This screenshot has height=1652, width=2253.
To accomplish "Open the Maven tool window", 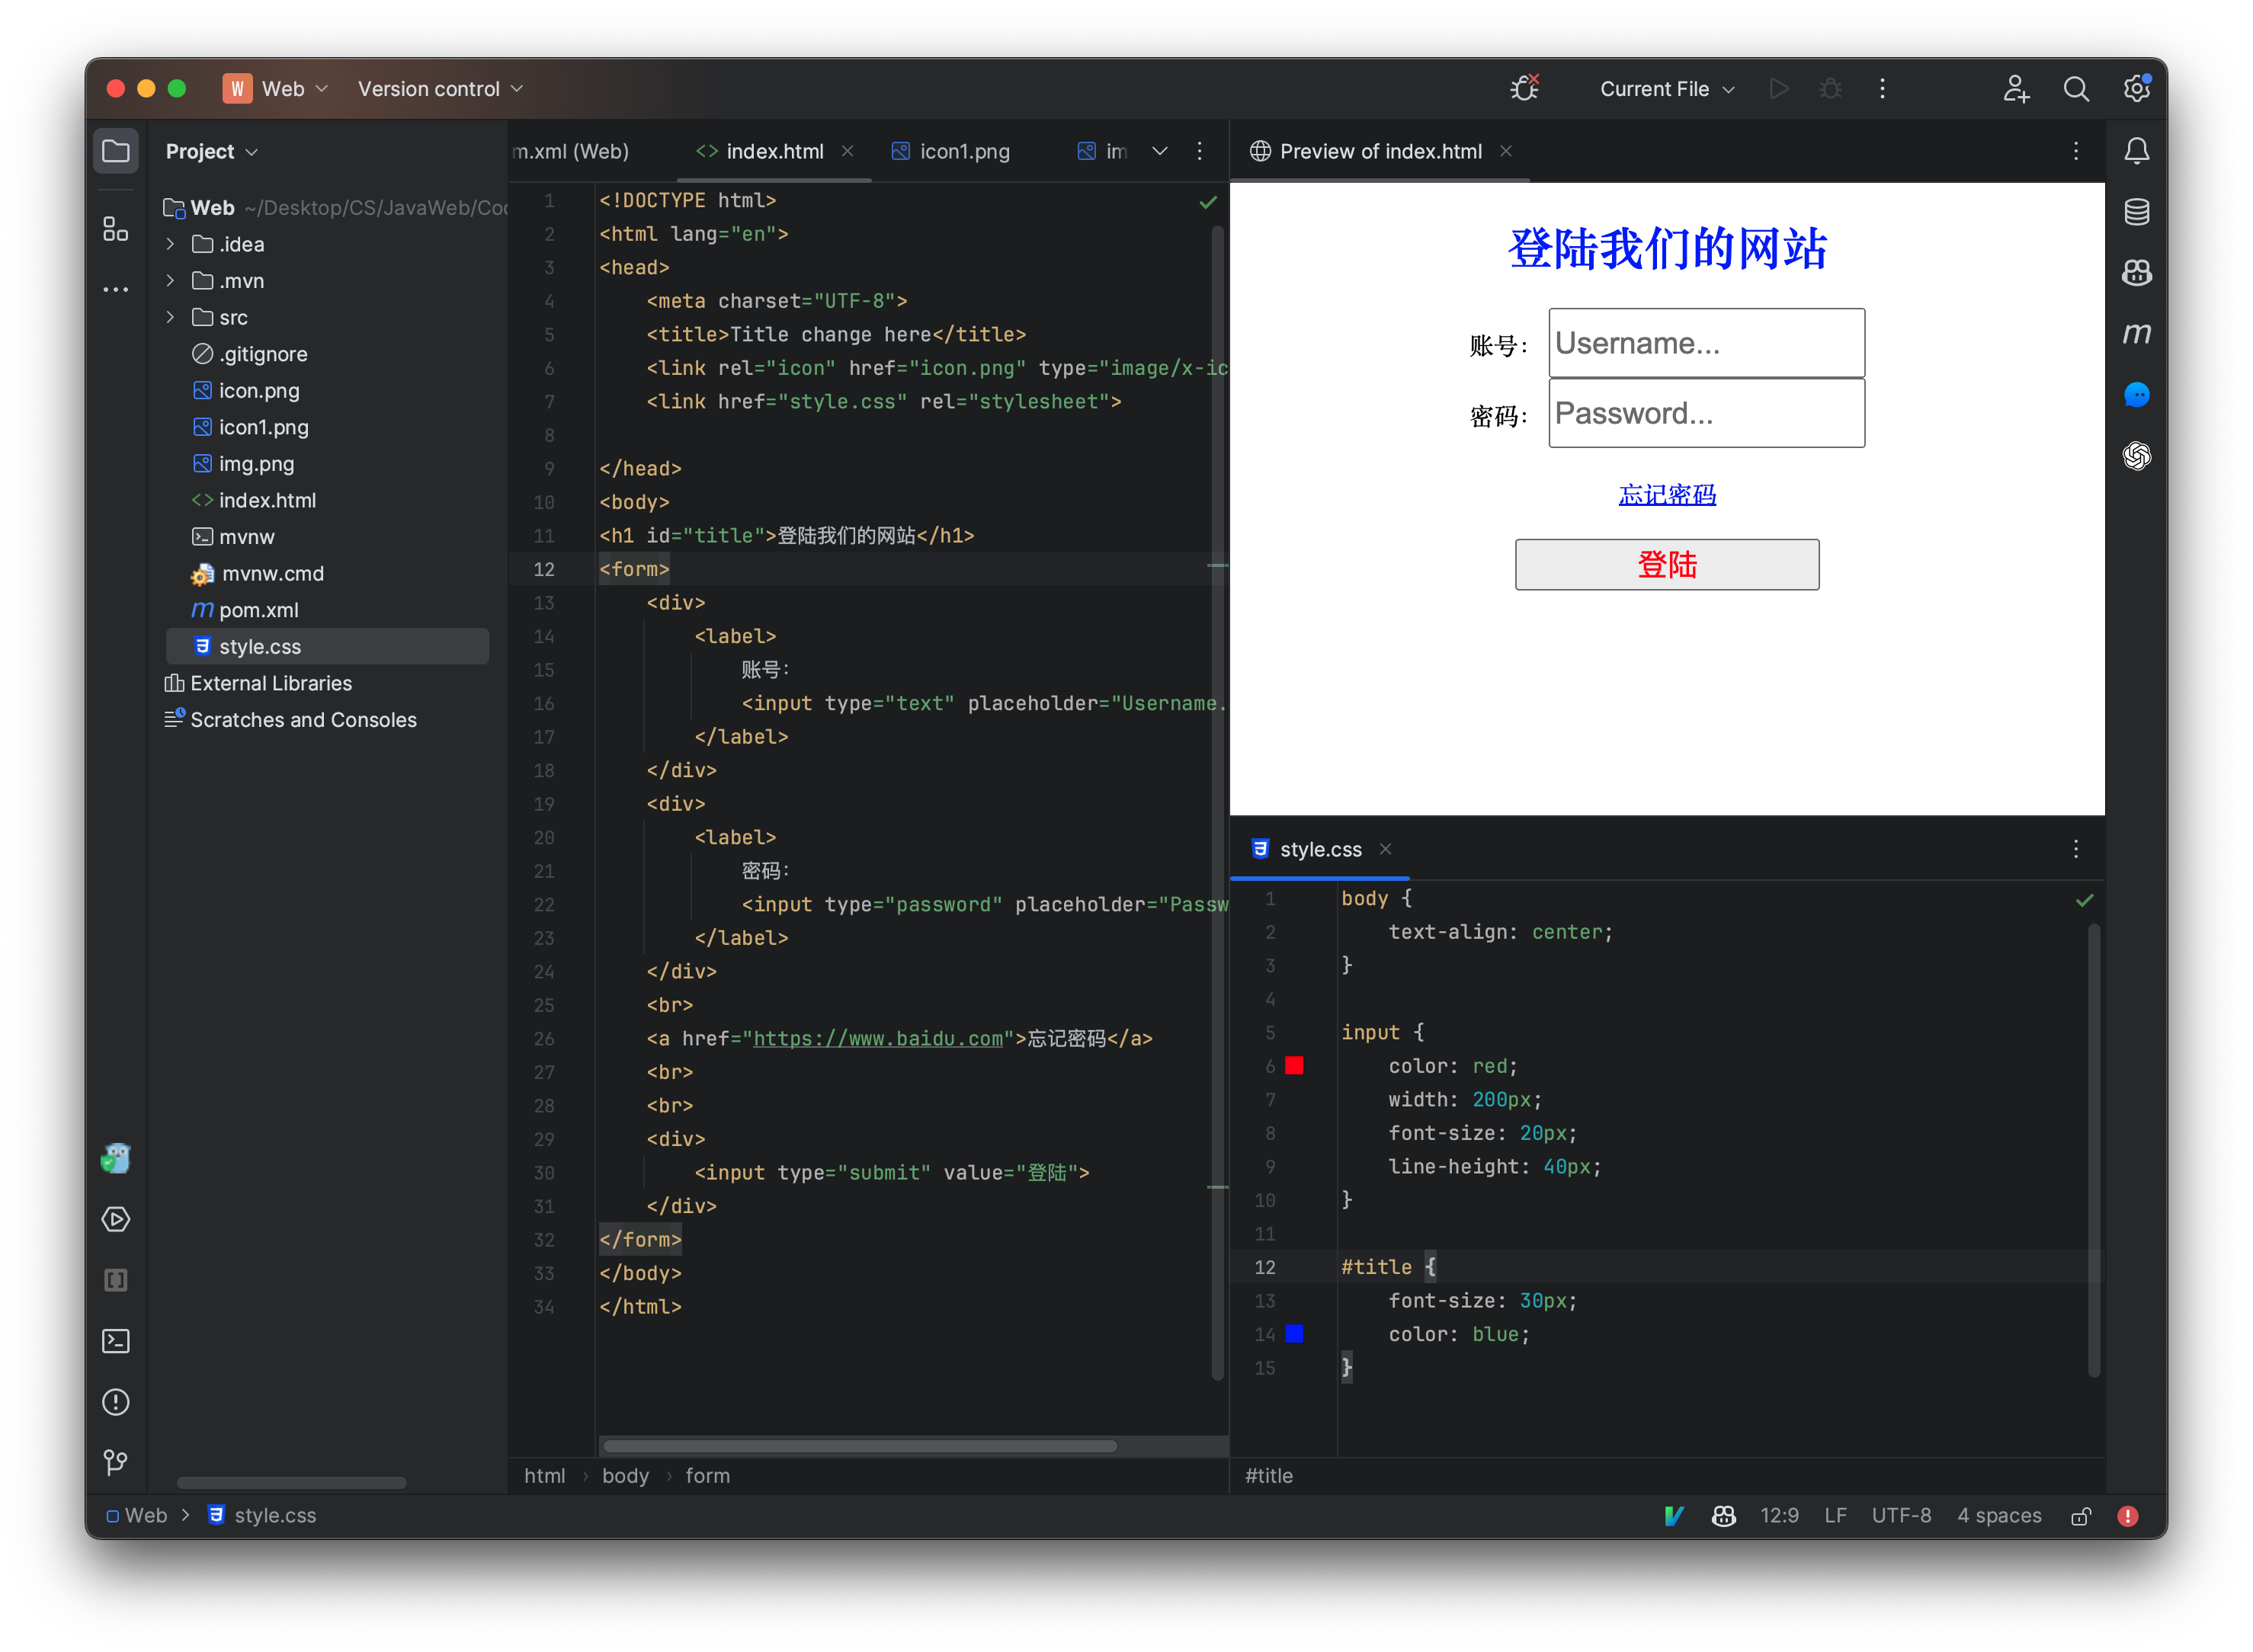I will tap(2137, 334).
